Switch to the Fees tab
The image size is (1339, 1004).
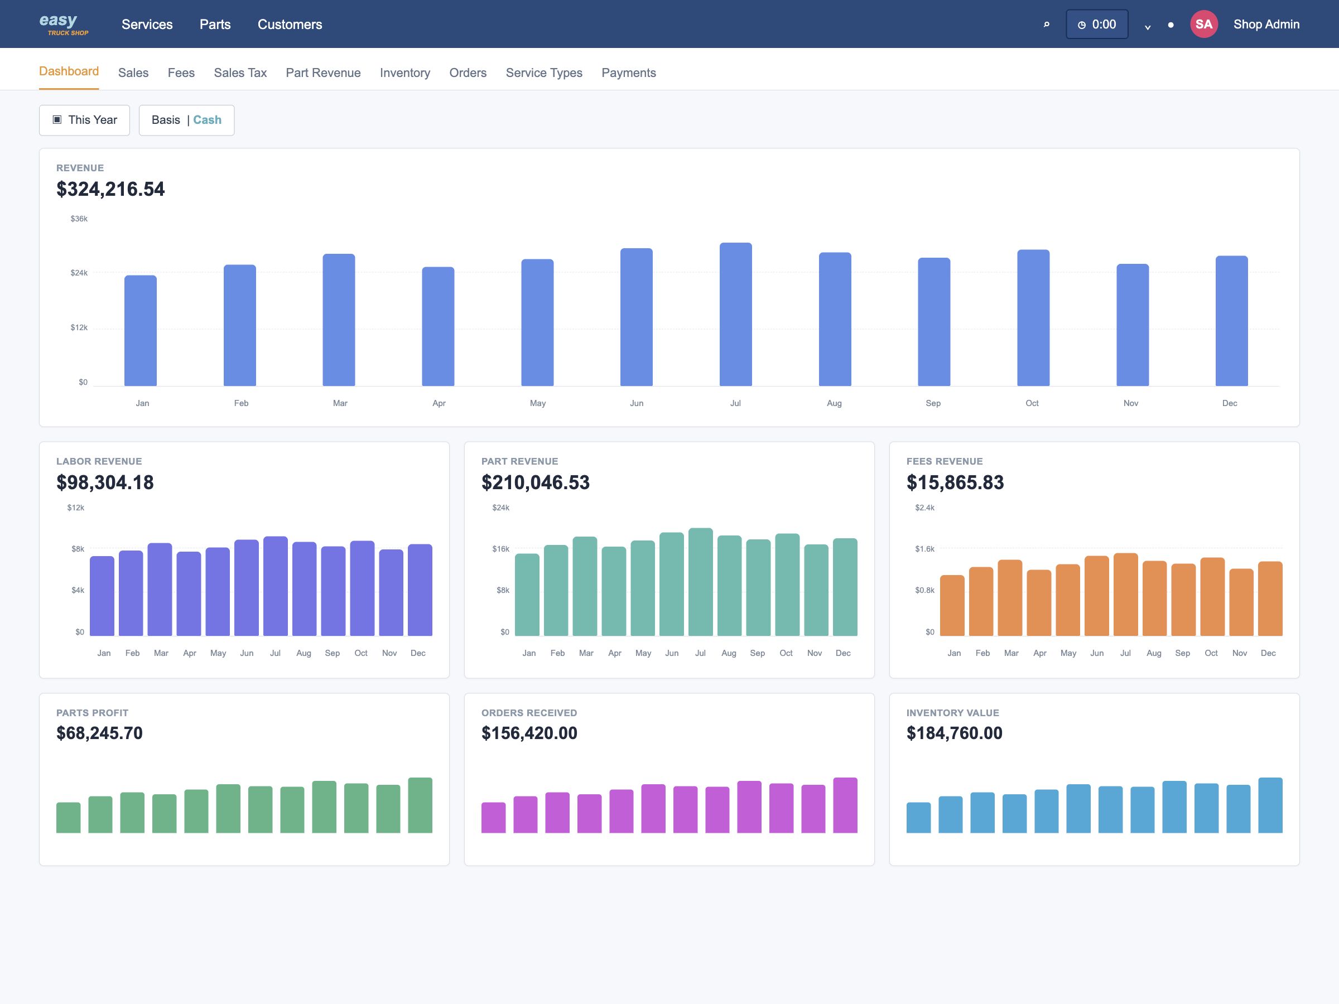pyautogui.click(x=181, y=73)
